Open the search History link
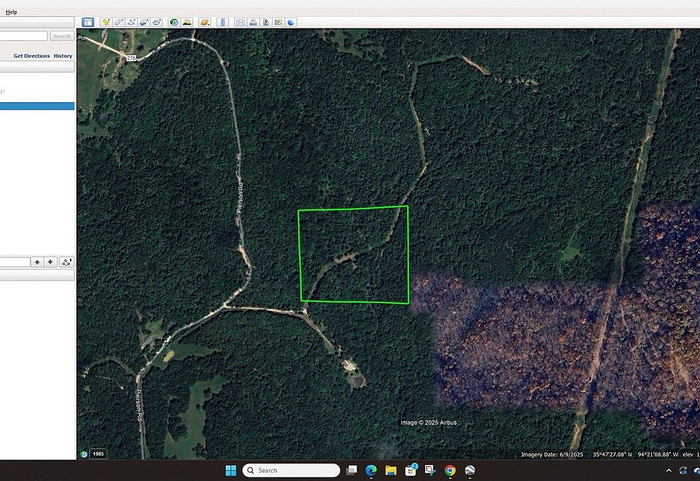Screen dimensions: 700x481 [63, 56]
